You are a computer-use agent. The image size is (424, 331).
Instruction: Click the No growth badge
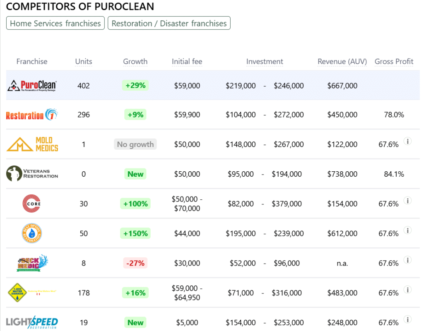135,144
